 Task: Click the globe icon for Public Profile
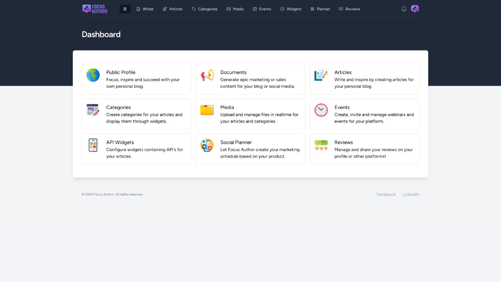pyautogui.click(x=93, y=75)
